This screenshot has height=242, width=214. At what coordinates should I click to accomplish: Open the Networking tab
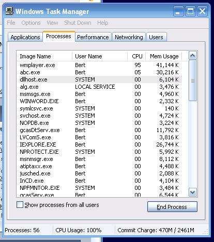coord(129,37)
